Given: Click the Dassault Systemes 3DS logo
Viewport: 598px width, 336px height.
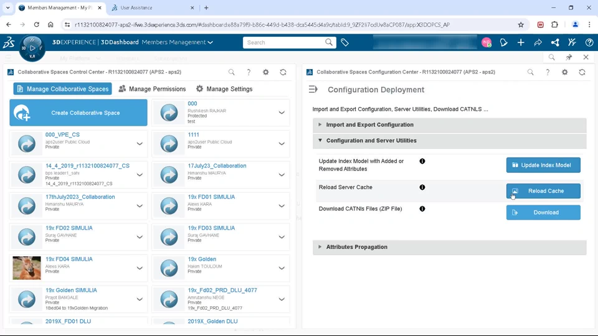Looking at the screenshot, I should coord(9,42).
